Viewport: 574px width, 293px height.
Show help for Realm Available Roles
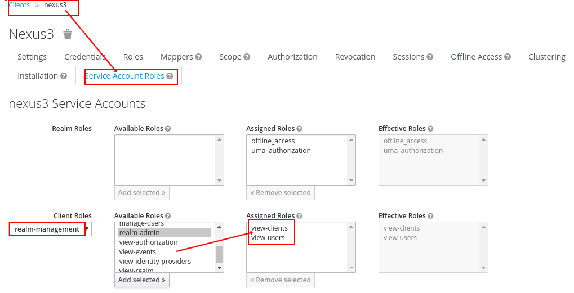168,129
